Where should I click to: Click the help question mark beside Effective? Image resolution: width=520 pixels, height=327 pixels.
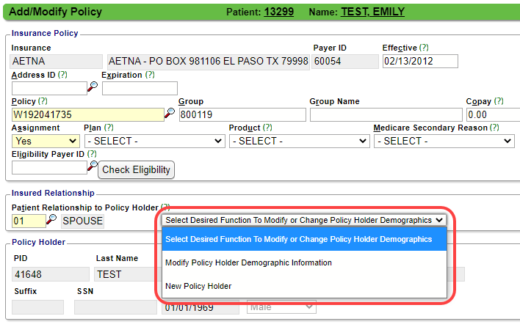coord(425,48)
